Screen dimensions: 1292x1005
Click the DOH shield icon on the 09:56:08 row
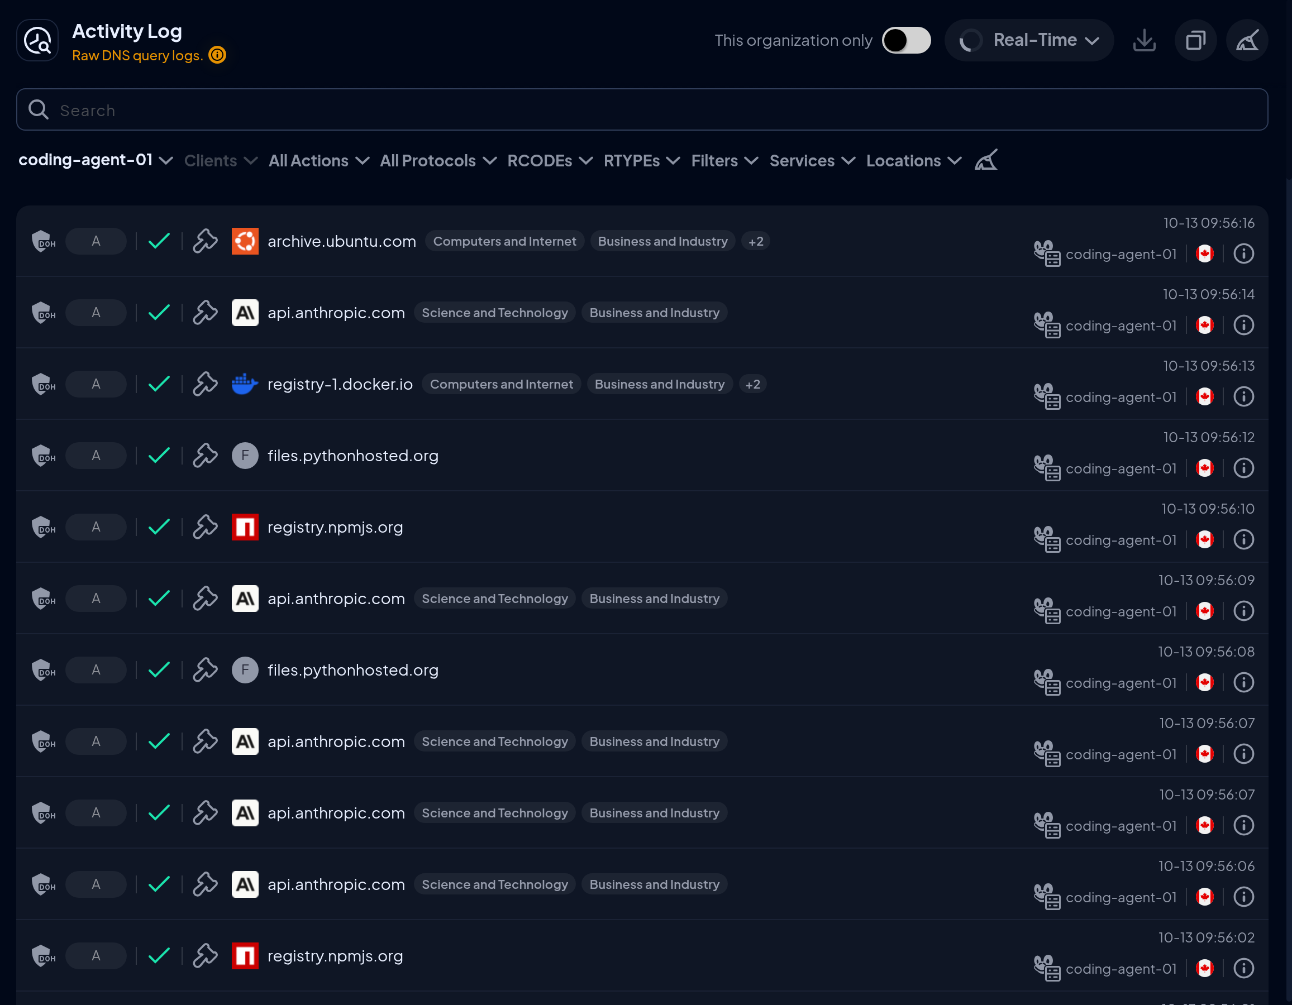coord(43,671)
